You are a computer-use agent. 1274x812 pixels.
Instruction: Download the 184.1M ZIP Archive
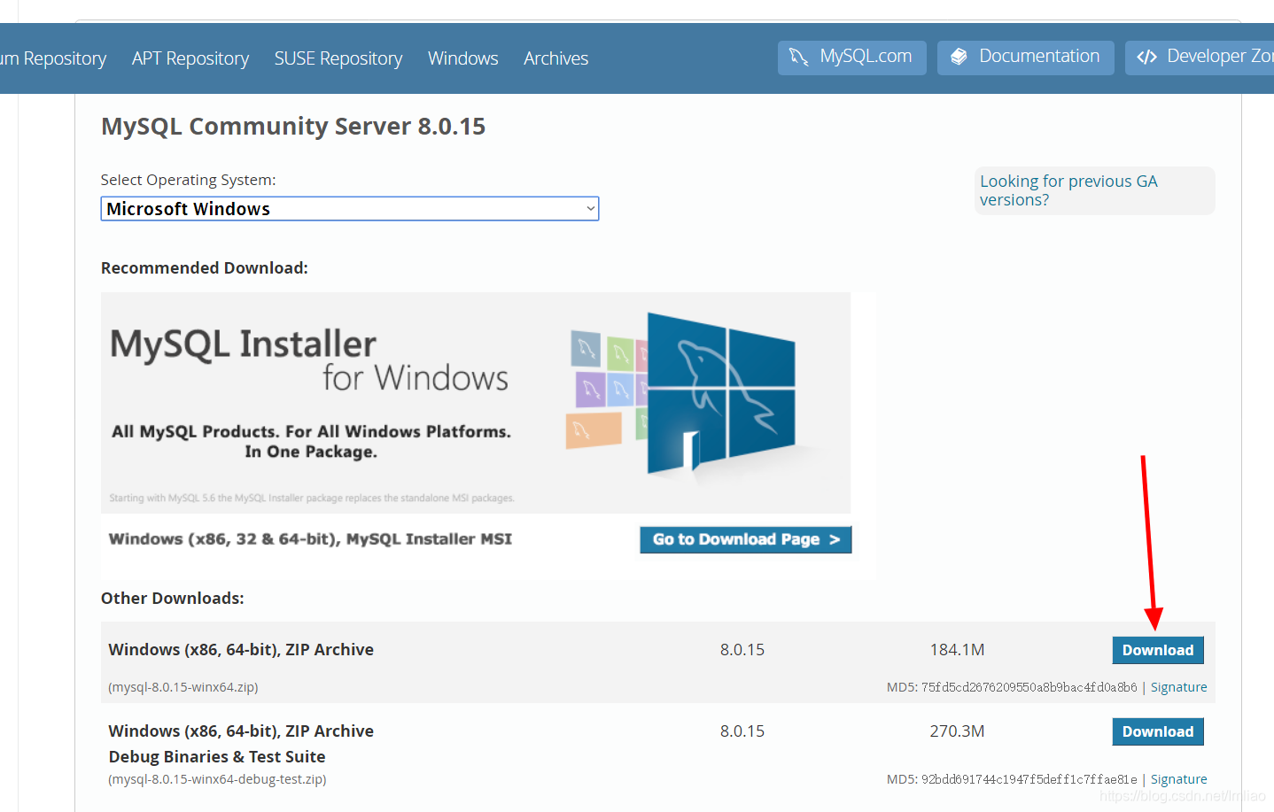click(x=1158, y=650)
